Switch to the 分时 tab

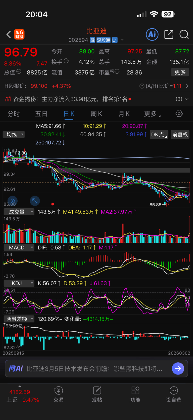(x=14, y=114)
